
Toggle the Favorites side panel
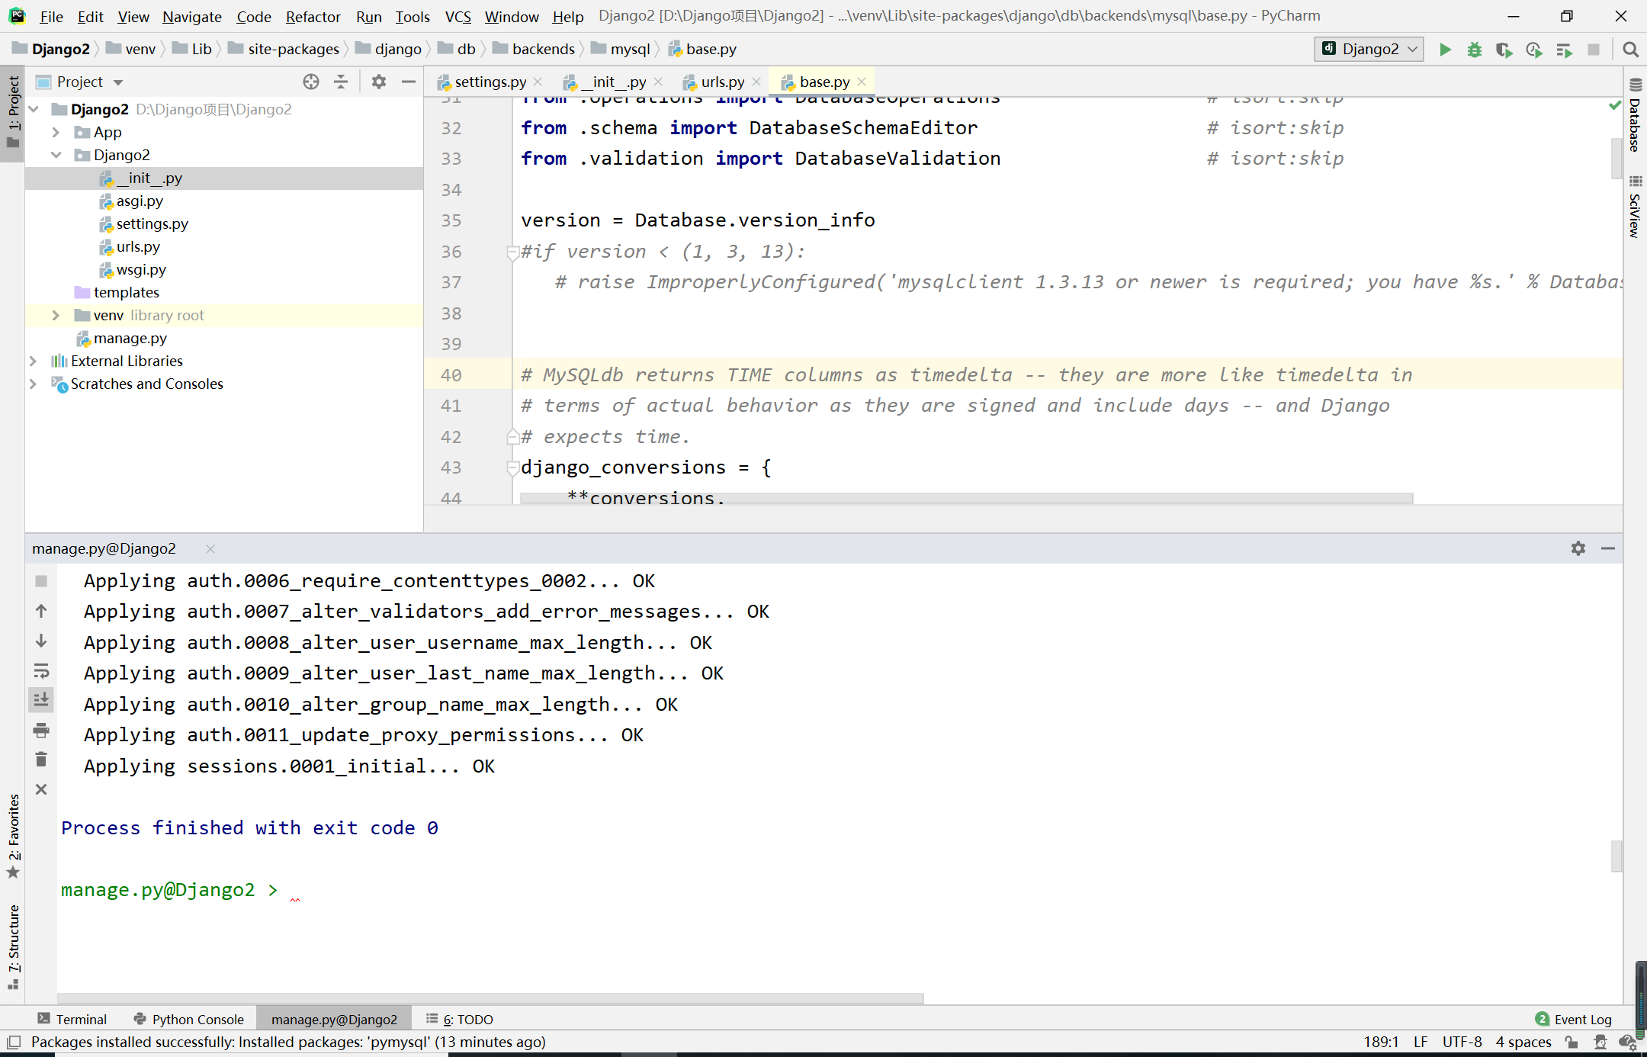coord(13,837)
